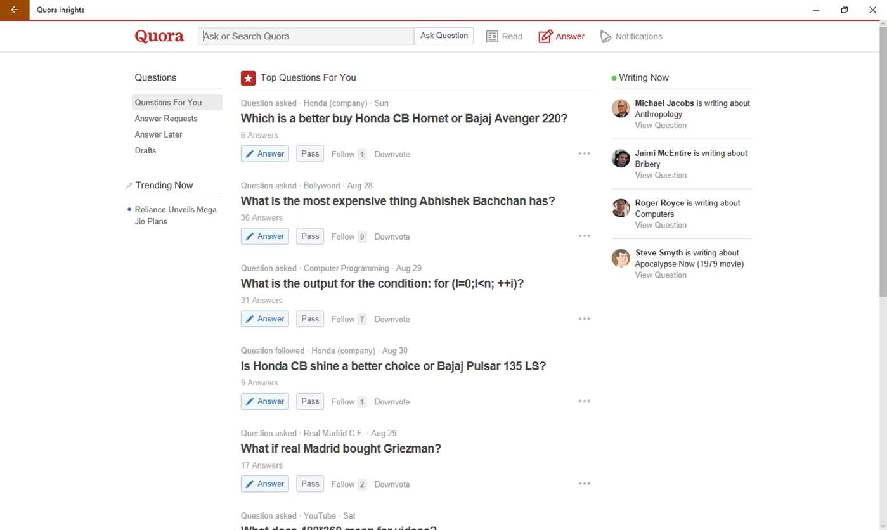Open more options for Honda CB Hornet question
This screenshot has height=530, width=887.
pyautogui.click(x=585, y=153)
